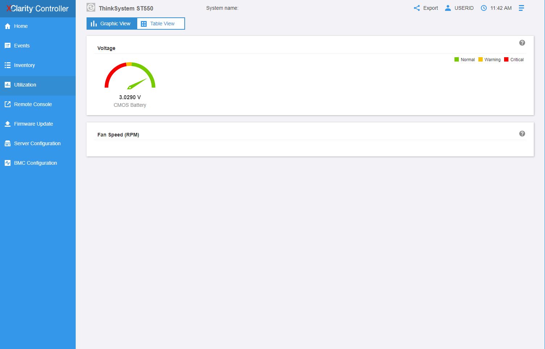Image resolution: width=545 pixels, height=349 pixels.
Task: Switch to Graphic View tab
Action: 112,24
